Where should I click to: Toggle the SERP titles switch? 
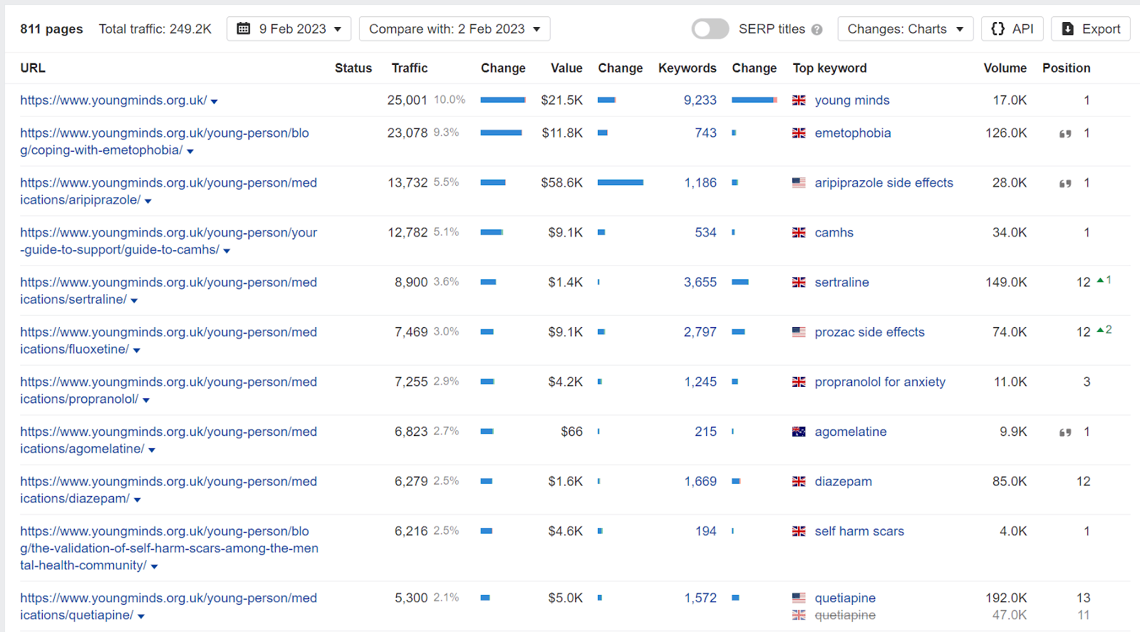tap(710, 29)
